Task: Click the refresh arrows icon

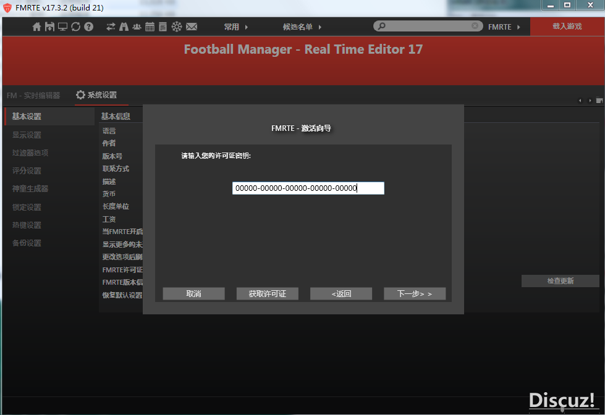Action: pos(75,27)
